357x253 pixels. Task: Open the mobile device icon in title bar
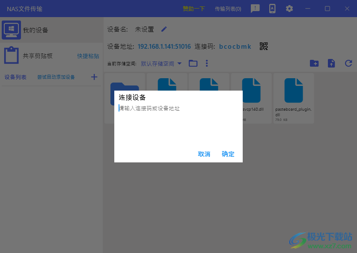tap(272, 9)
